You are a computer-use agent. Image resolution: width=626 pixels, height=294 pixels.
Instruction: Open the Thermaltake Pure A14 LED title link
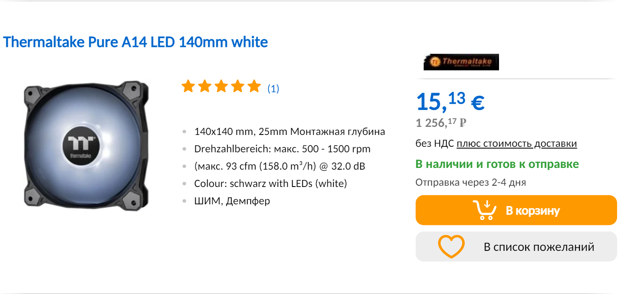tap(135, 42)
